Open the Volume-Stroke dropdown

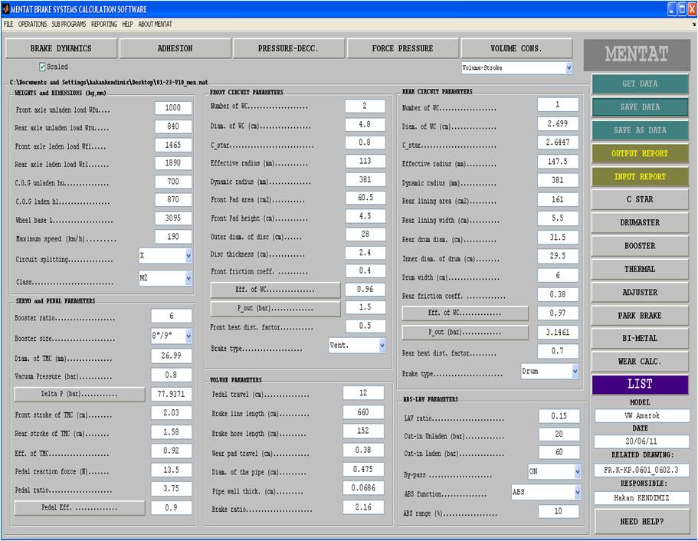517,68
